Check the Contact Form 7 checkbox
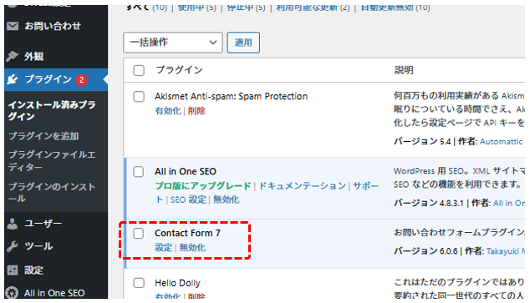This screenshot has width=530, height=303. (x=138, y=233)
